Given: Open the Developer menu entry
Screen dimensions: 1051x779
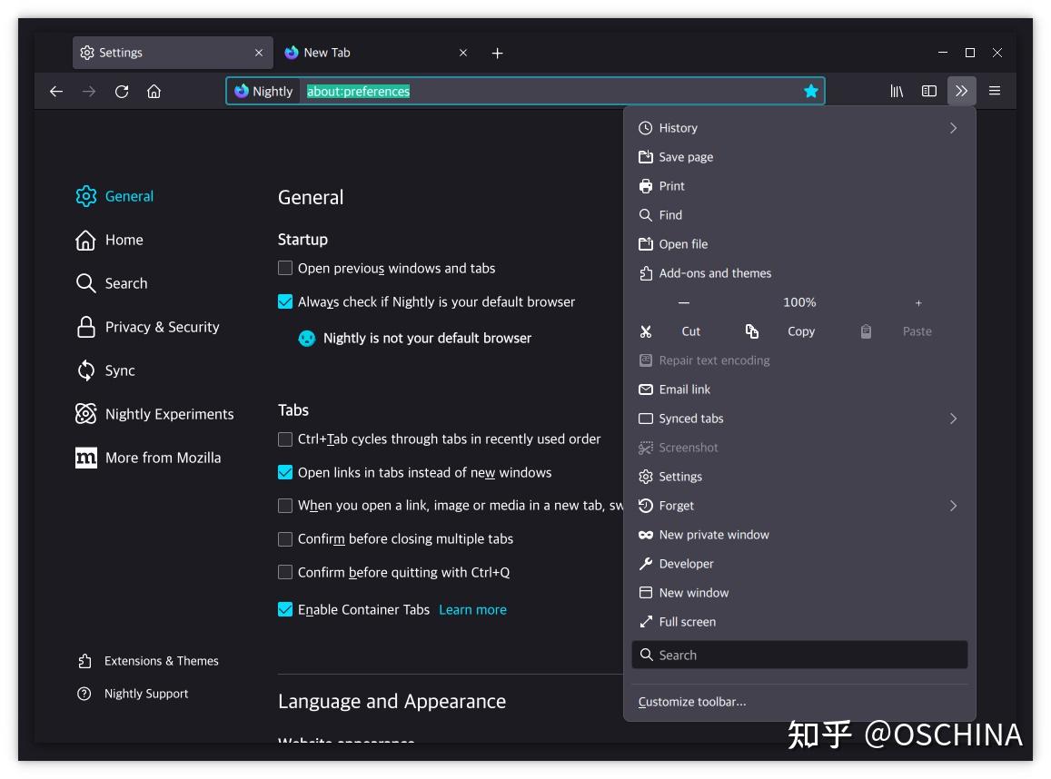Looking at the screenshot, I should click(x=799, y=563).
